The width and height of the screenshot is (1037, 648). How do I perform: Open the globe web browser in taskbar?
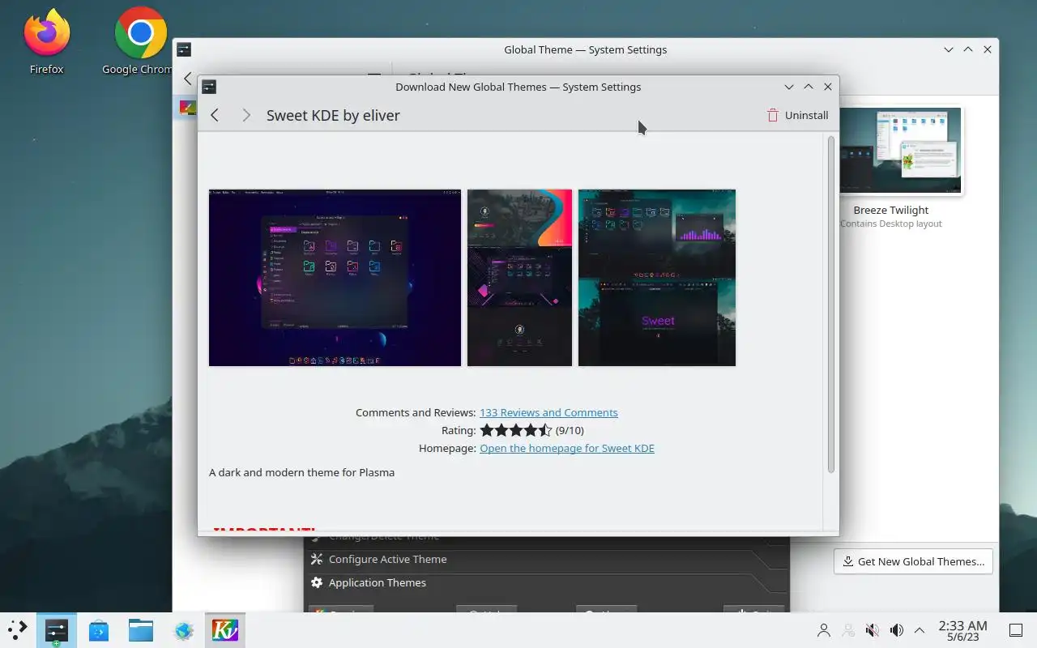(x=184, y=630)
